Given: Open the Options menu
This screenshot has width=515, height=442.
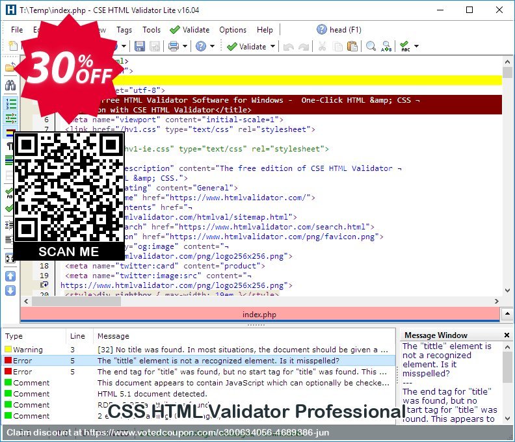Looking at the screenshot, I should (x=233, y=30).
